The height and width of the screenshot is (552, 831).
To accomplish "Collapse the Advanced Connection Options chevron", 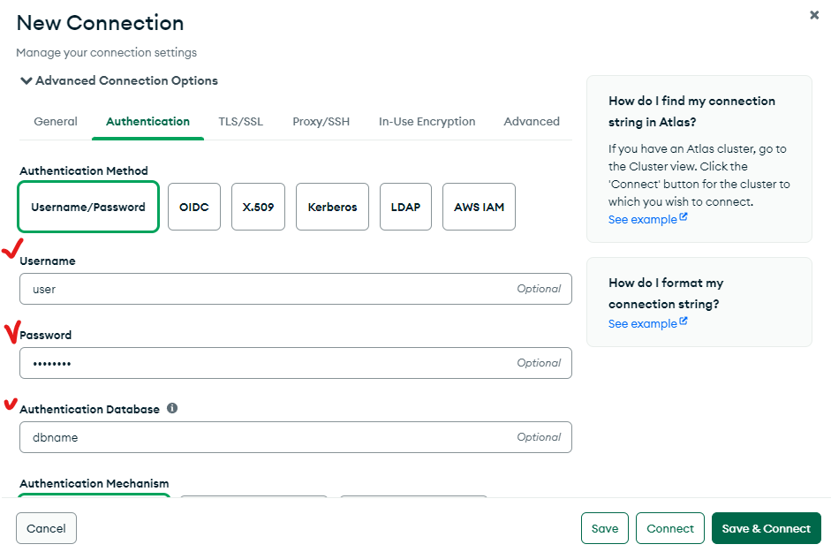I will [x=26, y=80].
